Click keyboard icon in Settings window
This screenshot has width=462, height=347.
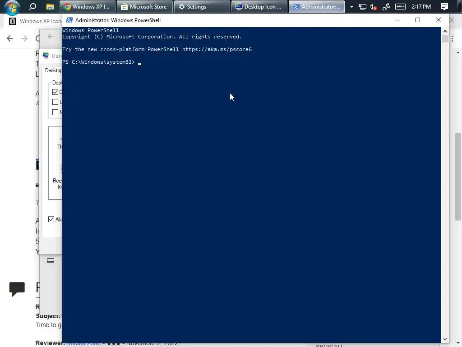point(51,261)
